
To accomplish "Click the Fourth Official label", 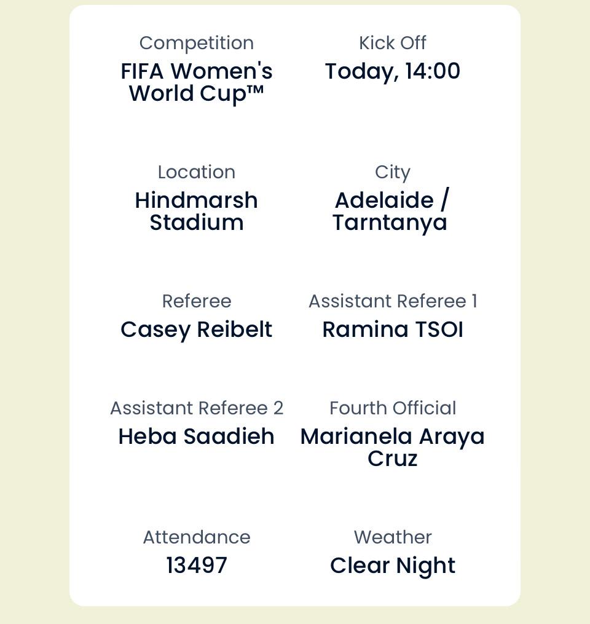I will 393,408.
